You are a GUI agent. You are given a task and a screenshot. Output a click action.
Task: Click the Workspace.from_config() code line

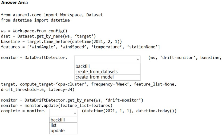pyautogui.click(x=34, y=31)
